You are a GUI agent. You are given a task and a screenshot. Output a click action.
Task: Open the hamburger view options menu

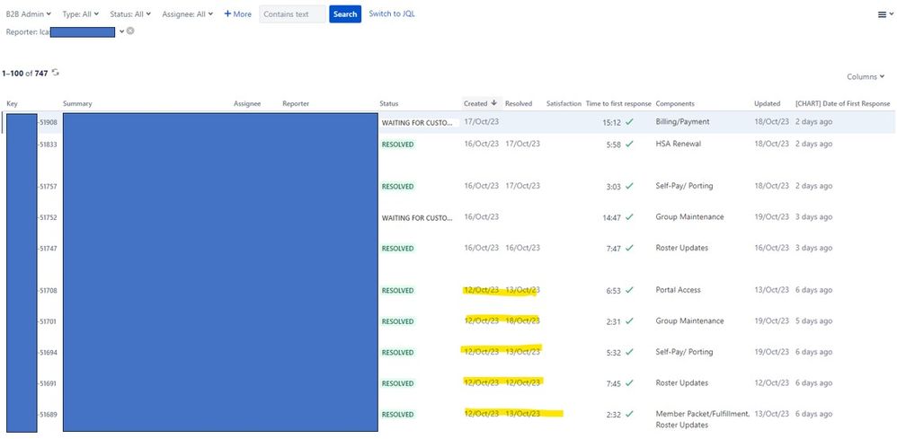tap(884, 15)
